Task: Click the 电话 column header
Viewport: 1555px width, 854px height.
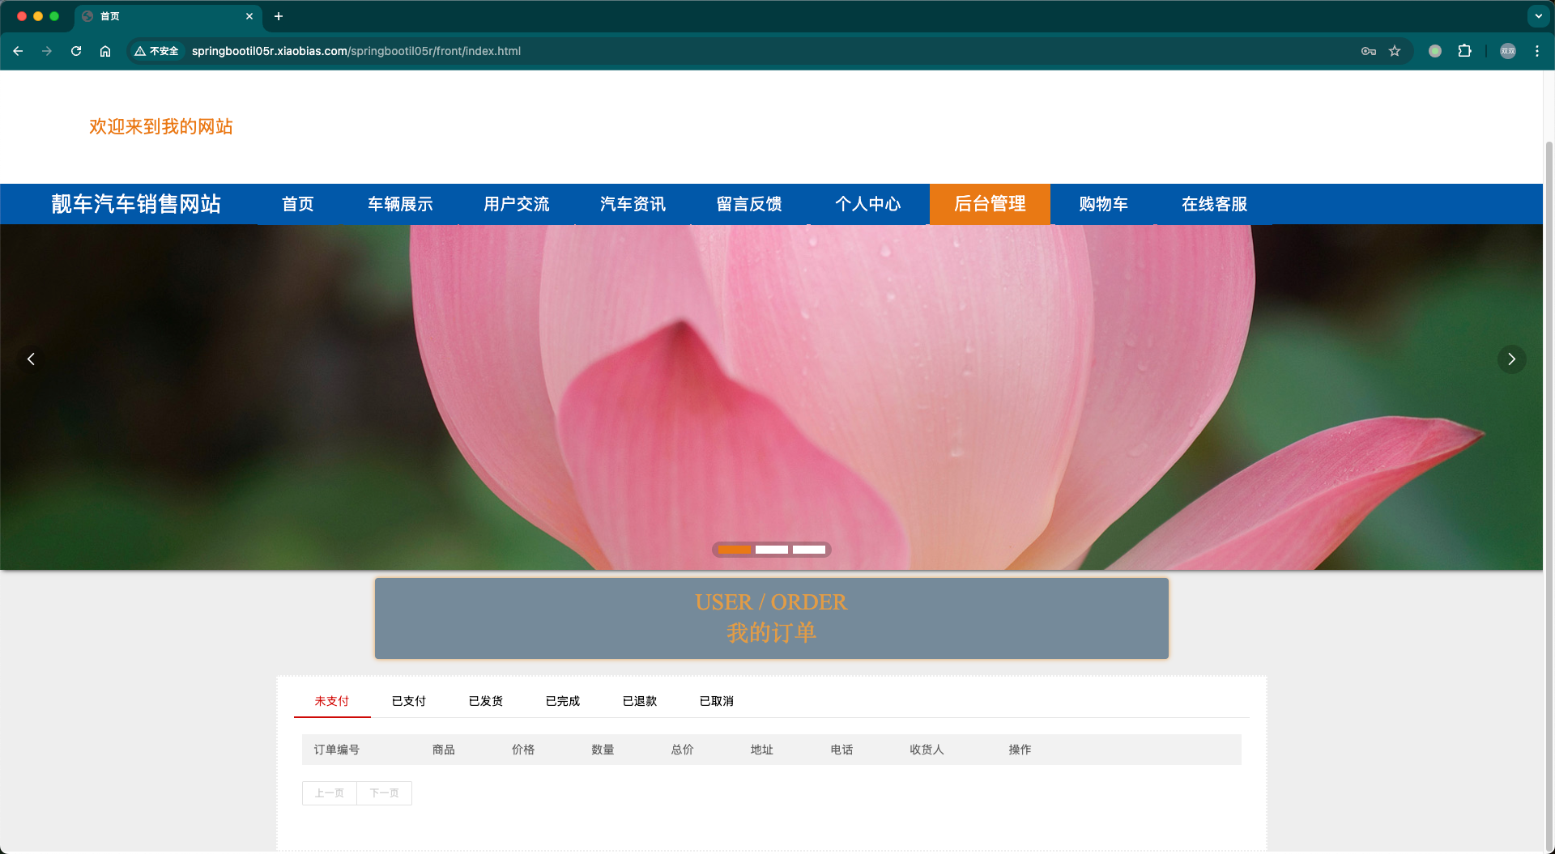Action: coord(841,750)
